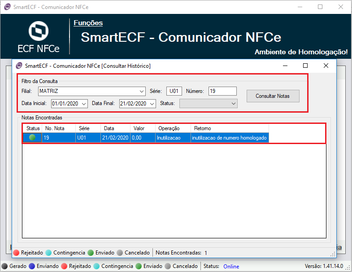This screenshot has width=352, height=272.
Task: Sort by the Retorno column header
Action: point(230,128)
